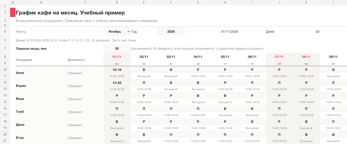347x144 pixels.
Task: Select the break minutes input cell beside Перерыв ввода
Action: click(x=117, y=49)
